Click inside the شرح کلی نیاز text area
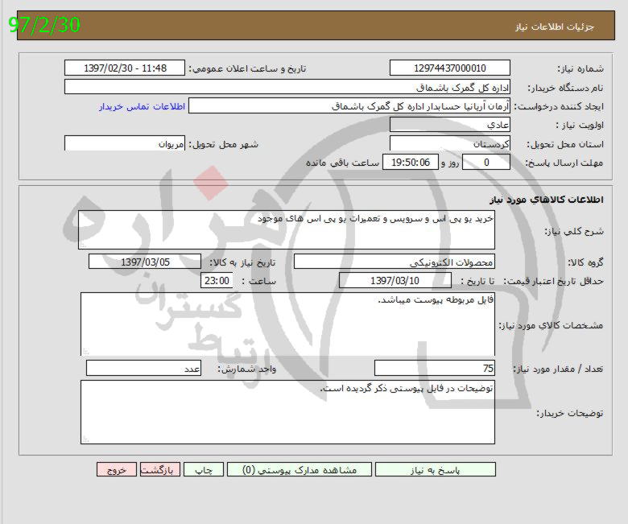Viewport: 628px width, 524px height. click(x=287, y=230)
